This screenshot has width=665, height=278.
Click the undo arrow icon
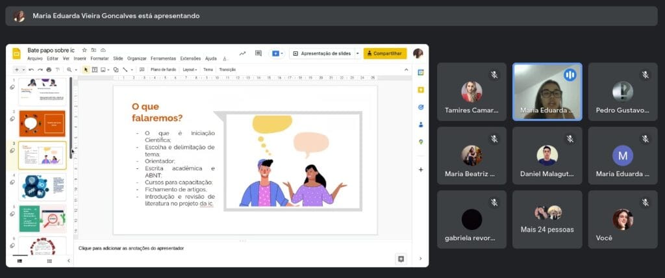pos(31,69)
